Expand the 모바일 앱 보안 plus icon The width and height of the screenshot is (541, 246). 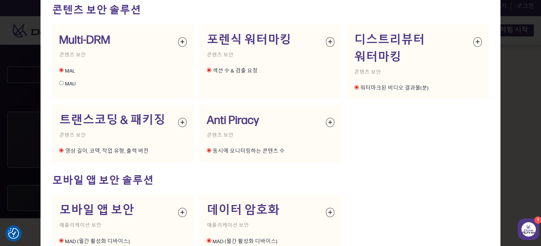[x=182, y=212]
